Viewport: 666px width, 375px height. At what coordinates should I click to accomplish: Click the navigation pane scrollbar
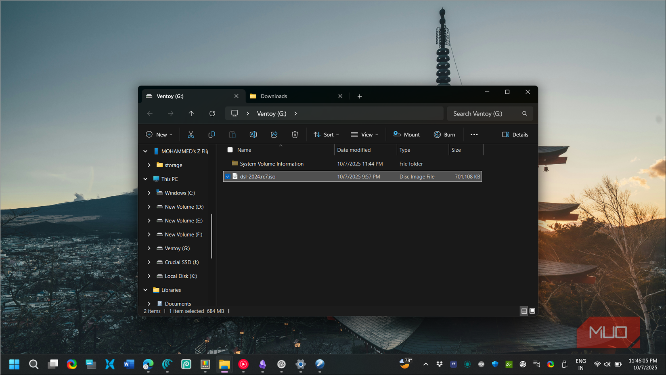click(212, 236)
